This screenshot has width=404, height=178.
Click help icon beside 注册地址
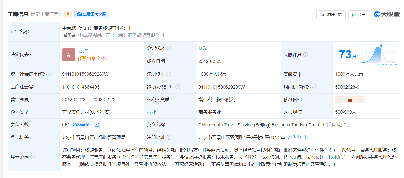pos(169,138)
